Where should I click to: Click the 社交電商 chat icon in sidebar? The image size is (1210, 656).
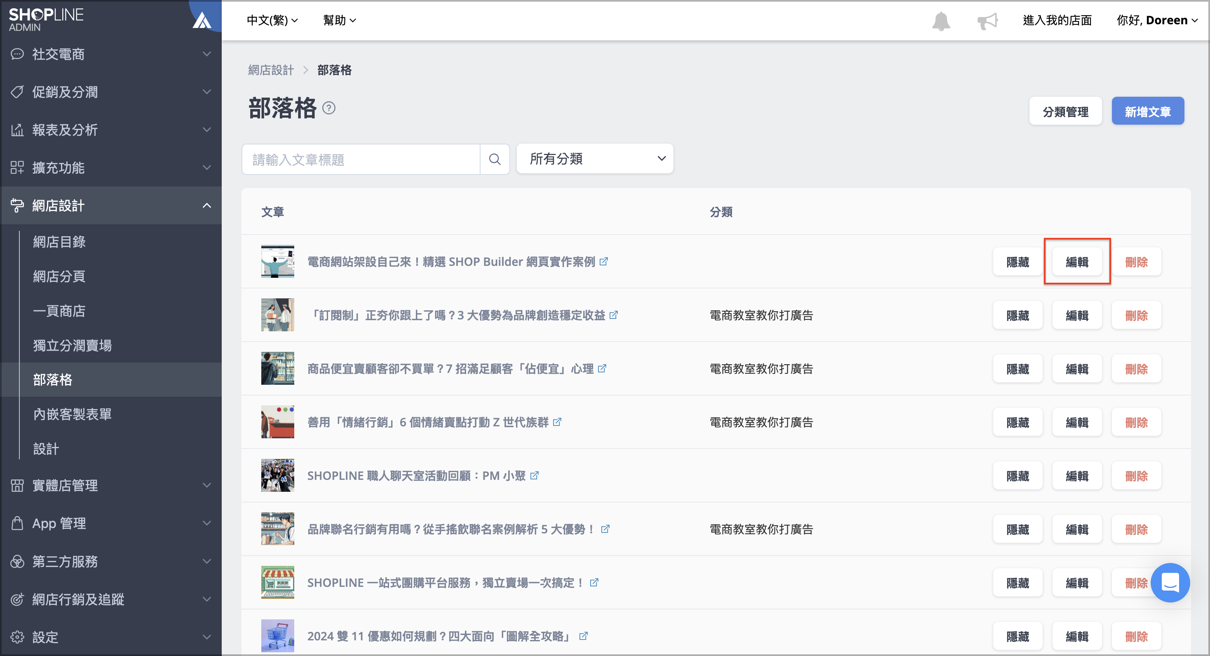point(17,54)
